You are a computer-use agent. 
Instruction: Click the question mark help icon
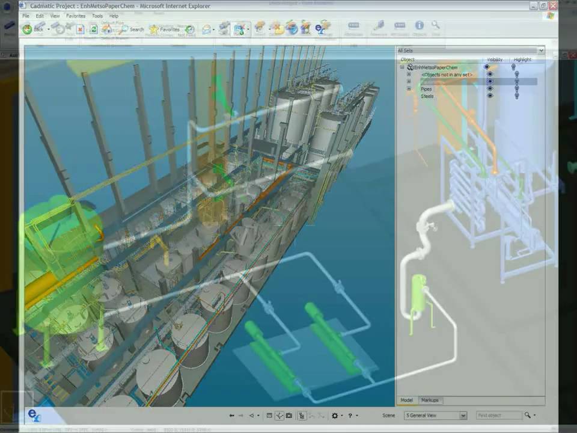tap(350, 416)
